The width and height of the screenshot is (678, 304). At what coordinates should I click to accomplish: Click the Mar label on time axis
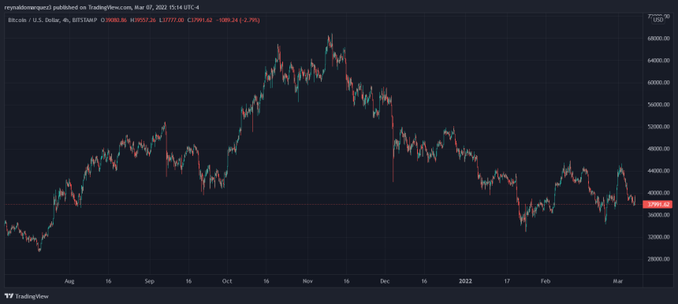pos(617,281)
